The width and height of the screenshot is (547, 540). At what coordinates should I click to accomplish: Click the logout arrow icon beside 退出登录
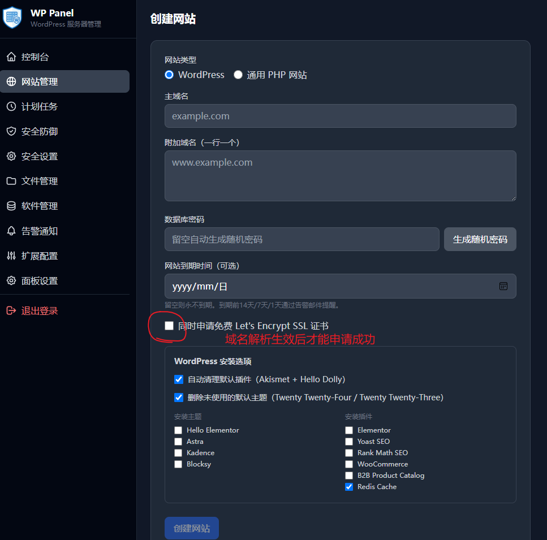point(11,310)
